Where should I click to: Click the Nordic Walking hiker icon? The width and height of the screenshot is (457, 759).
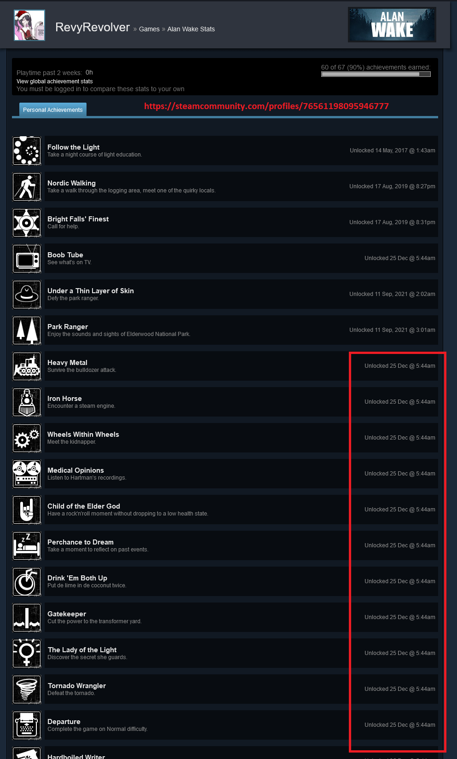pos(27,186)
